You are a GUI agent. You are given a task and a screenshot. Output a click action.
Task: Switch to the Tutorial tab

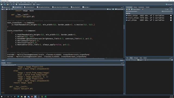click(x=147, y=7)
